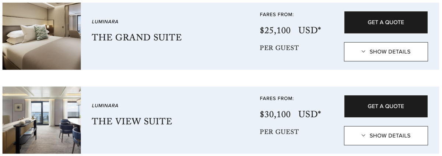Image resolution: width=442 pixels, height=156 pixels.
Task: Click the Luminara label above The Grand Suite
Action: [x=105, y=22]
